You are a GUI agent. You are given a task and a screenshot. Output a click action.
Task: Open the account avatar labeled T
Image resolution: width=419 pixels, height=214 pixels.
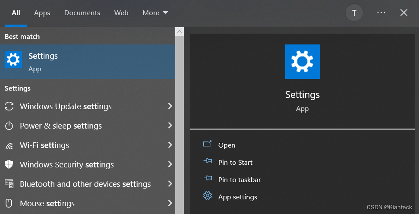pyautogui.click(x=354, y=13)
